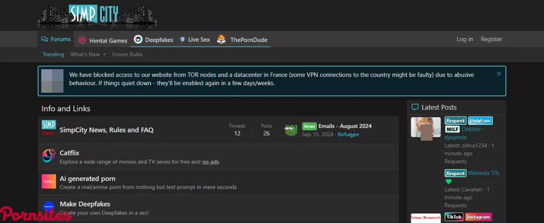Open the Forum Rules page
Screen dimensions: 544x223
[127, 54]
